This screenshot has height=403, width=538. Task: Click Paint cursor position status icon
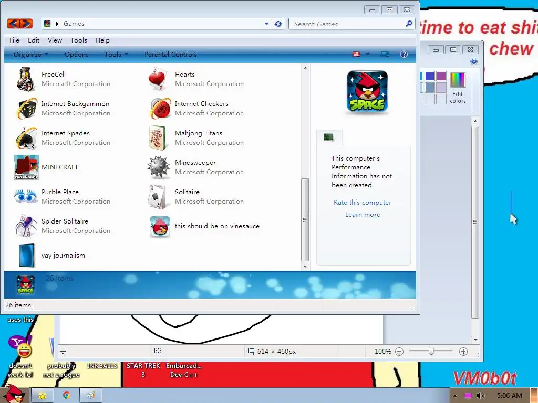click(63, 351)
